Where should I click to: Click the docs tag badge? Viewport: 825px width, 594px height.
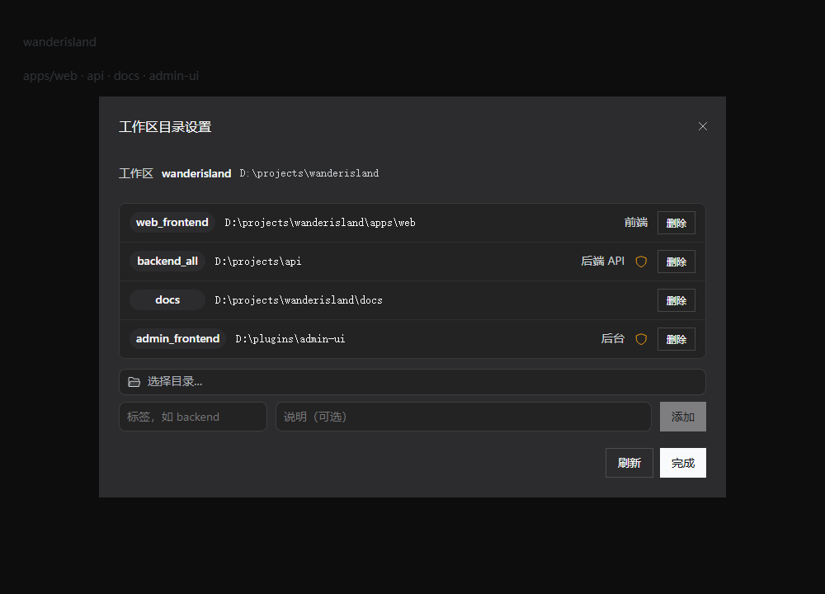167,300
